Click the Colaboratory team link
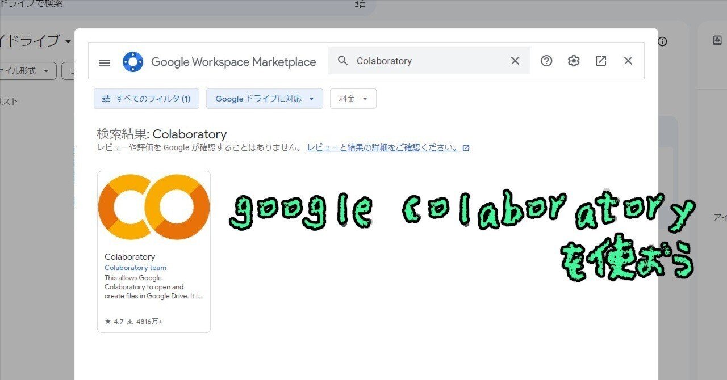The width and height of the screenshot is (727, 380). (135, 267)
